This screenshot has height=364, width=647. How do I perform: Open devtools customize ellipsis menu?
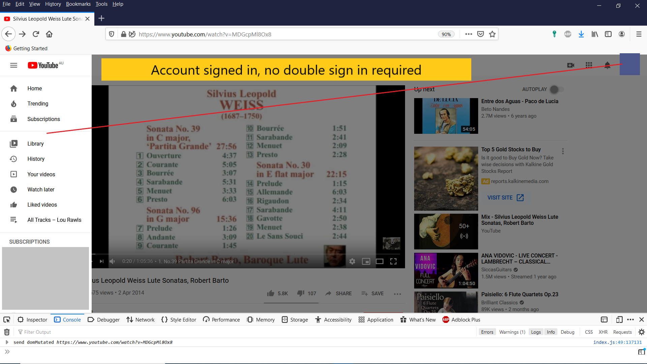630,320
